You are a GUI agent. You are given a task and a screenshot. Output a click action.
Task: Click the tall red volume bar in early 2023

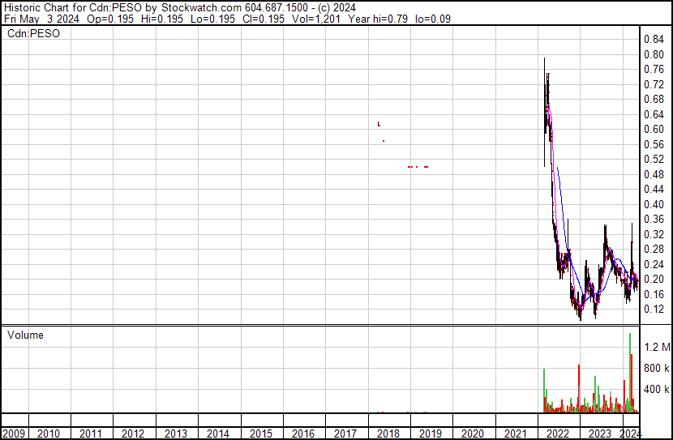579,389
